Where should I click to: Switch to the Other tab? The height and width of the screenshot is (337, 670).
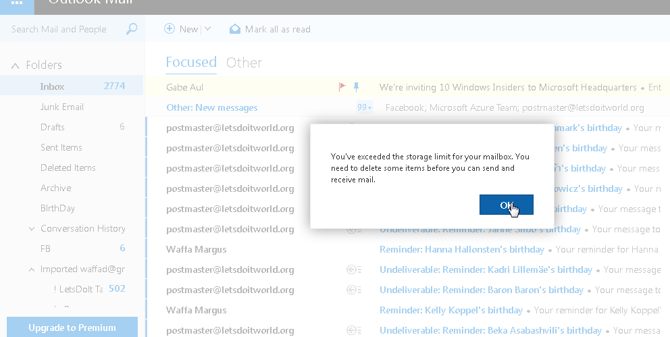click(244, 63)
